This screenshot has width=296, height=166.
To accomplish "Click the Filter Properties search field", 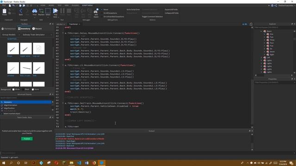I will 274,83.
